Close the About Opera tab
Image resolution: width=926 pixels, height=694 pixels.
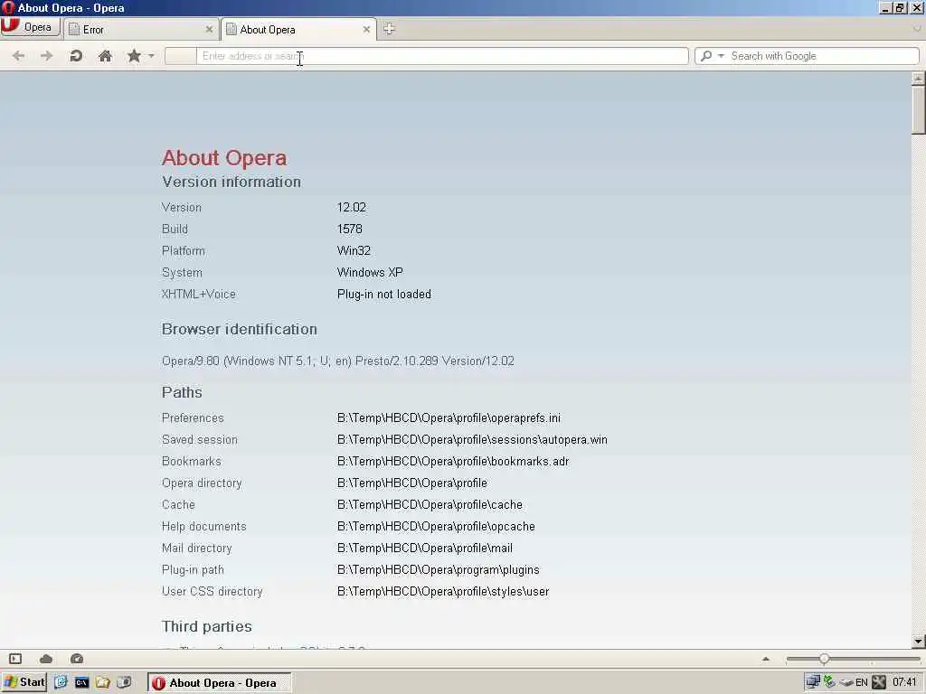(x=366, y=29)
